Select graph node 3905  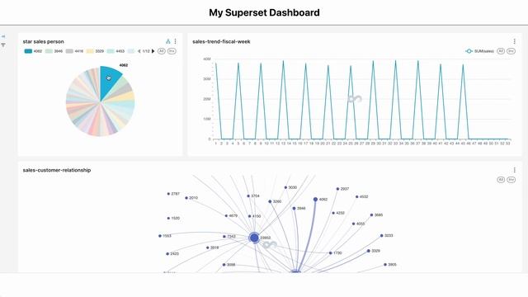(x=385, y=265)
